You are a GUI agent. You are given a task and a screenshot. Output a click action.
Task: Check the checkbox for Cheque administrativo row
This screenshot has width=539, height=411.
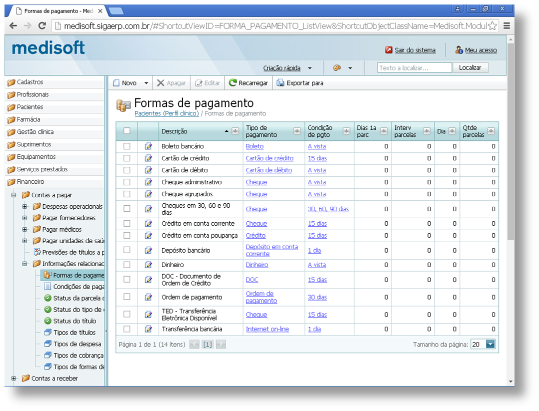126,182
